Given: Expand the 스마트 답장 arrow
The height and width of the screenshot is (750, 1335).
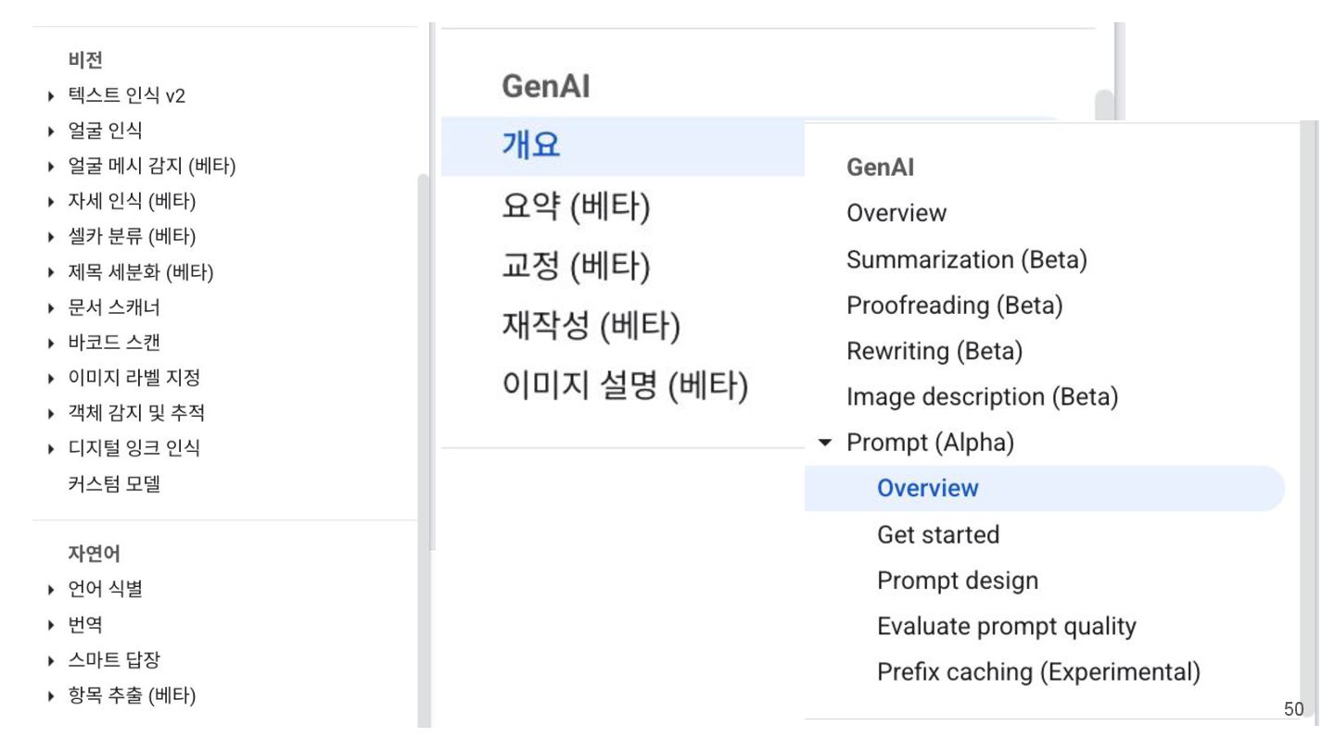Looking at the screenshot, I should coord(51,660).
